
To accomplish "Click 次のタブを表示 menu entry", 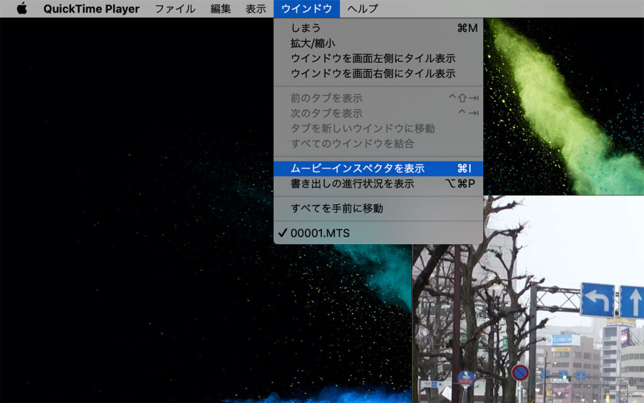I will [x=326, y=114].
